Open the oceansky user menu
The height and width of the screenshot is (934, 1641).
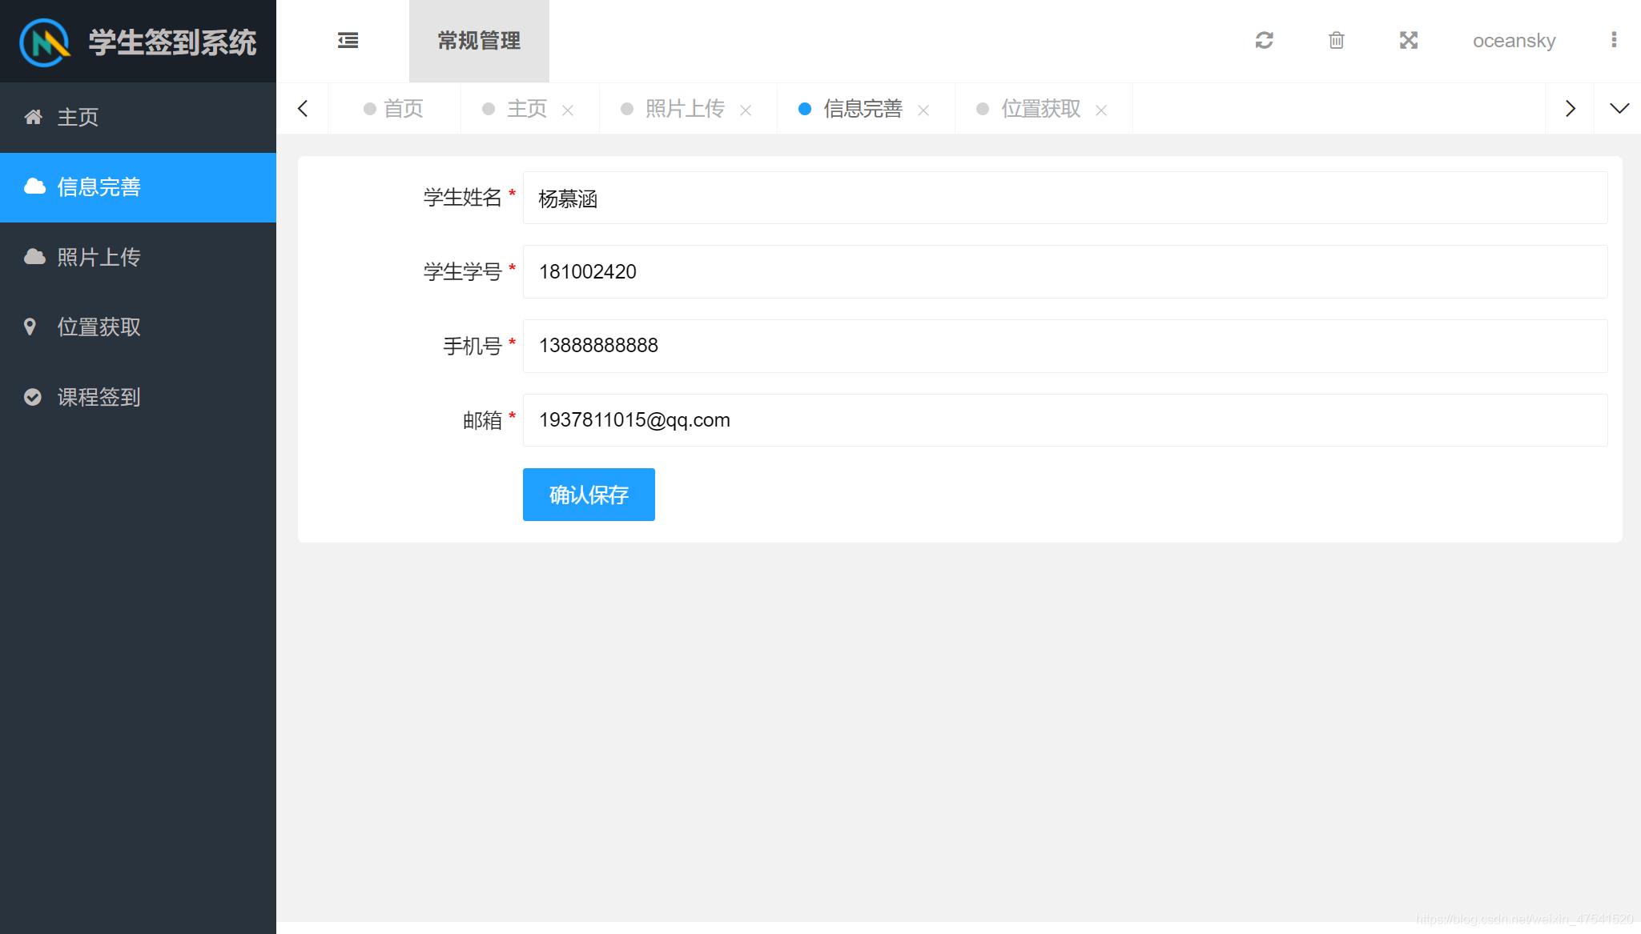point(1513,40)
